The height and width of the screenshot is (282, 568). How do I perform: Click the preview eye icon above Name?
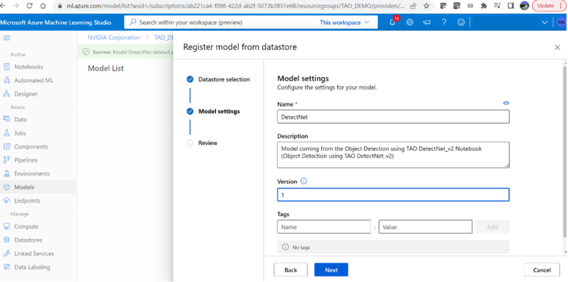coord(506,103)
